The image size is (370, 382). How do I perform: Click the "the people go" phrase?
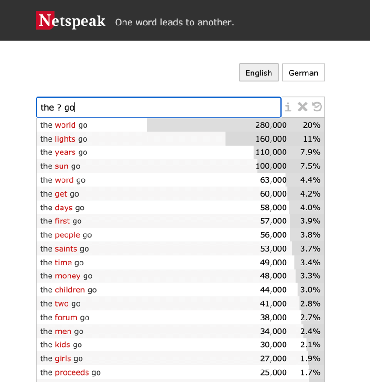tap(66, 235)
